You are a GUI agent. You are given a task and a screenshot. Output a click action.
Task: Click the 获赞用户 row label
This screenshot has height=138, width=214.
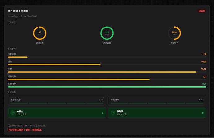12,84
